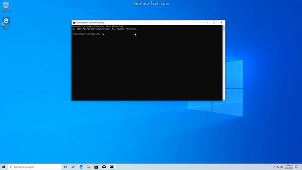
Task: Select the Microsoft Edge desktop shortcut
Action: tap(6, 23)
